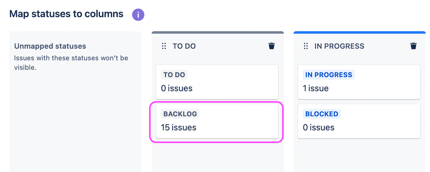Click the BLOCKED status lozenge label
The width and height of the screenshot is (430, 172).
(x=322, y=114)
